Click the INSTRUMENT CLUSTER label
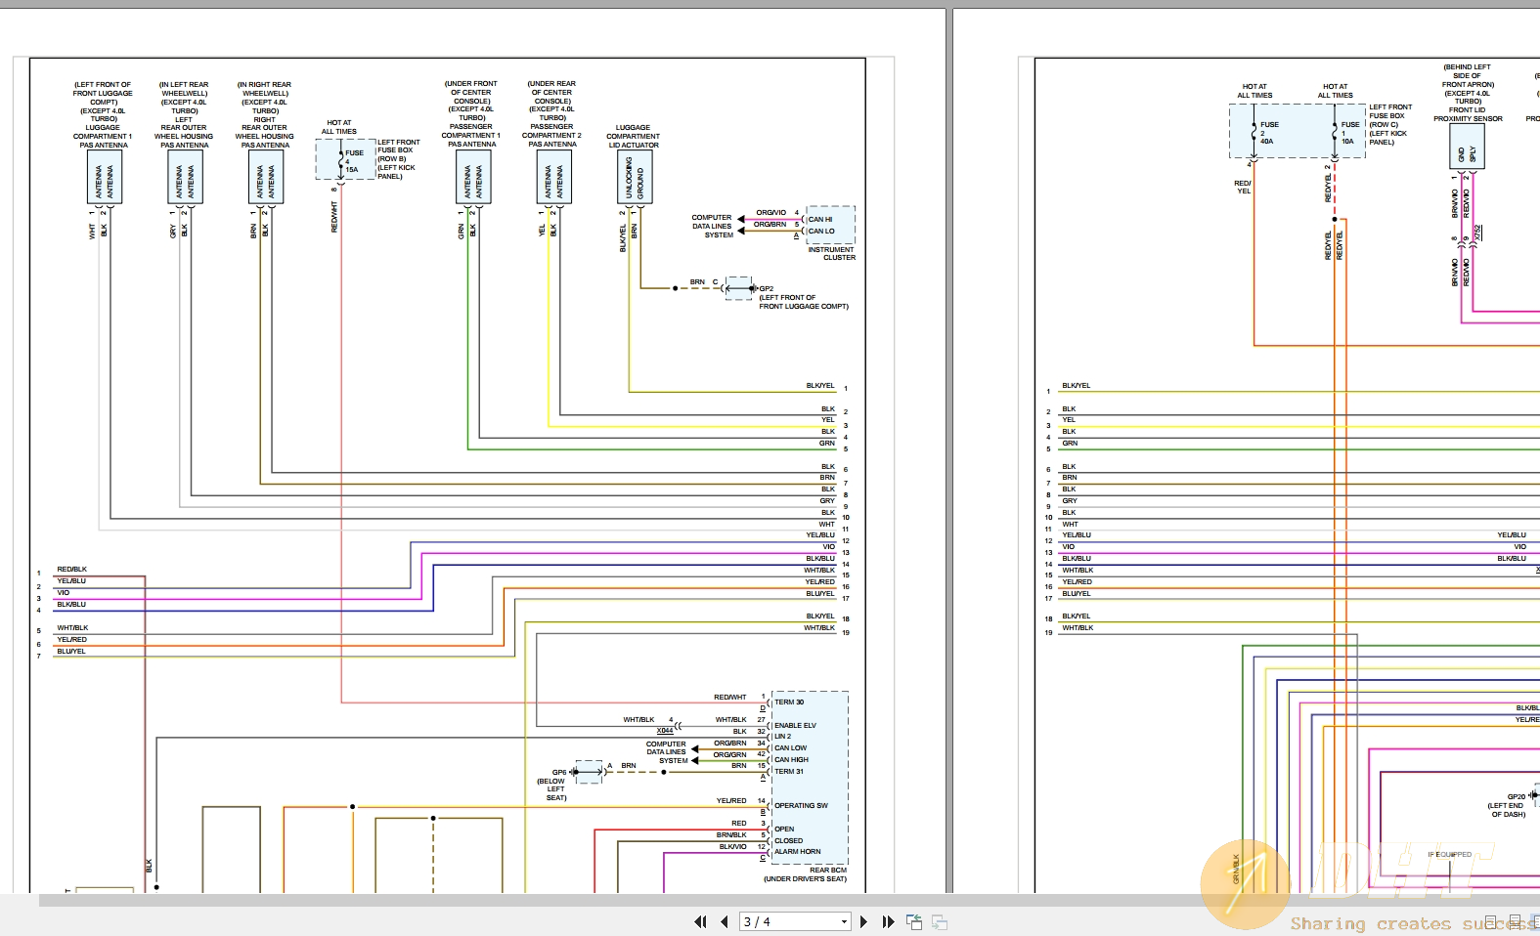 coord(831,253)
